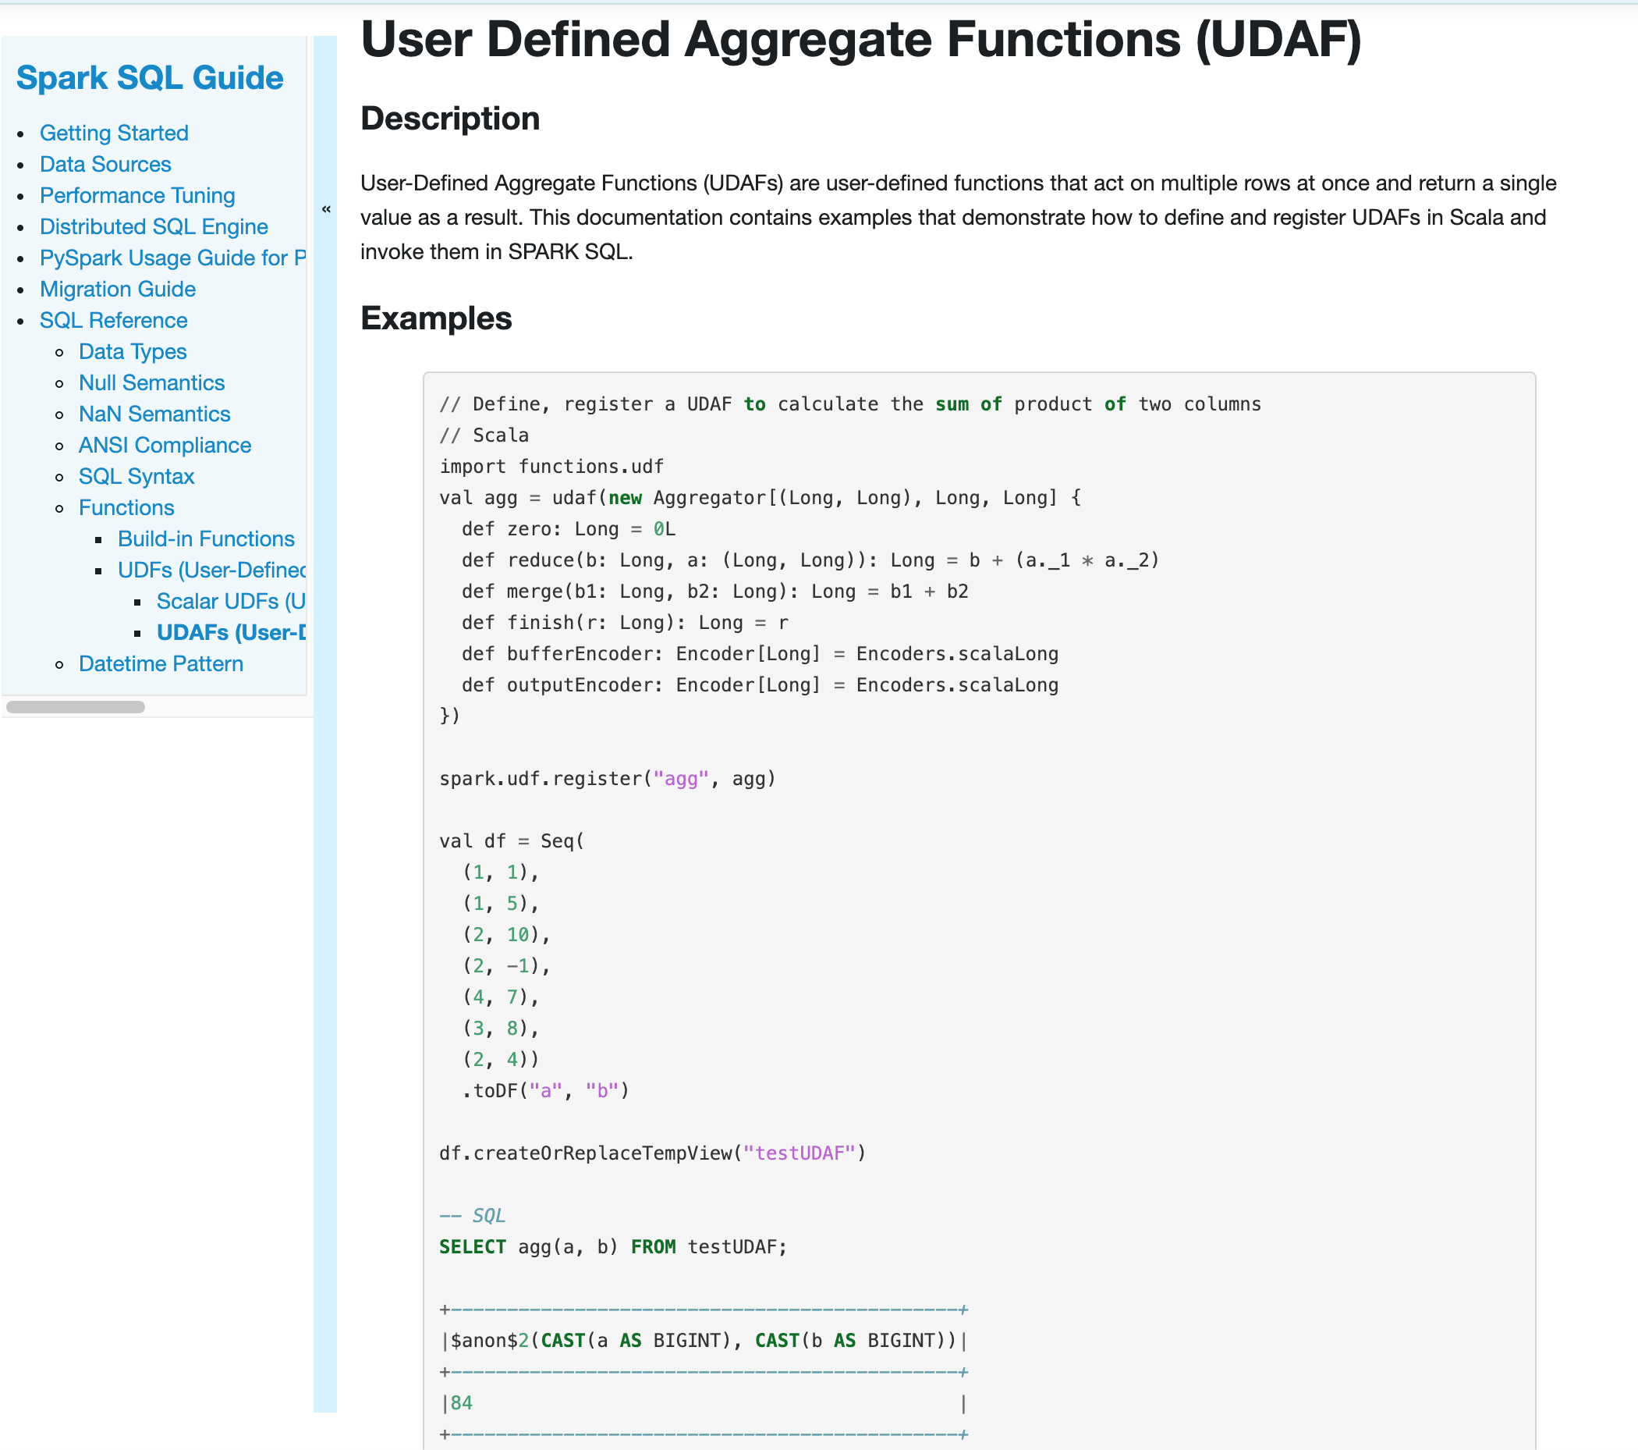Go to the Scalar UDFs page
Image resolution: width=1638 pixels, height=1450 pixels.
click(x=231, y=602)
